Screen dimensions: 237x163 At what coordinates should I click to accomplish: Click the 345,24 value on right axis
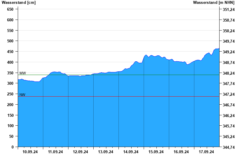coord(229,137)
